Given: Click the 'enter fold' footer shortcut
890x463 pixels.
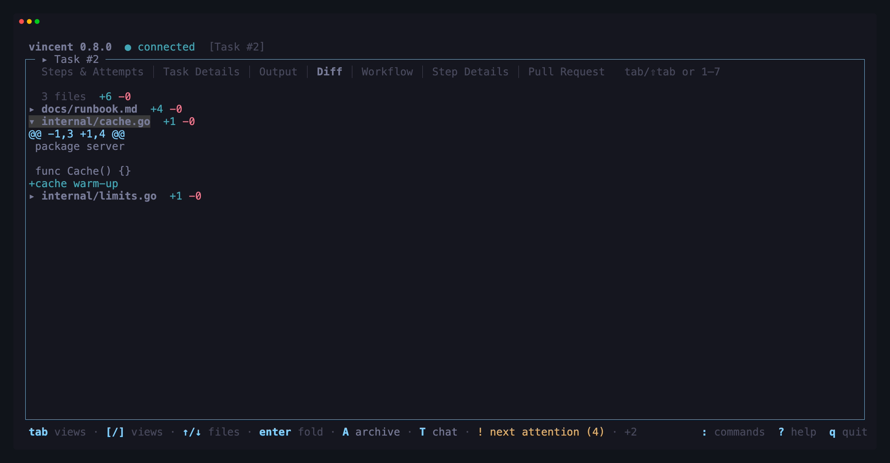Looking at the screenshot, I should coord(291,432).
